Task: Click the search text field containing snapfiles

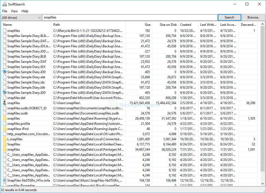Action: (130, 17)
